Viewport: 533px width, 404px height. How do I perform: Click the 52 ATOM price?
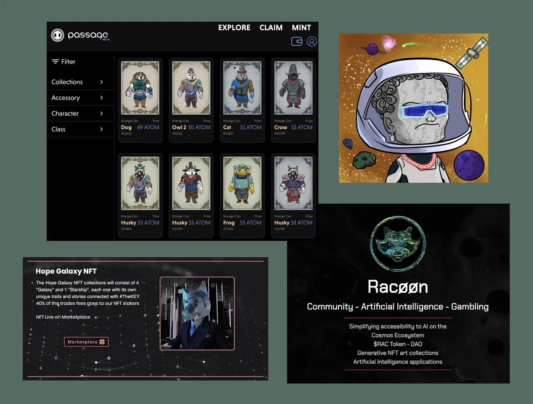(x=302, y=127)
